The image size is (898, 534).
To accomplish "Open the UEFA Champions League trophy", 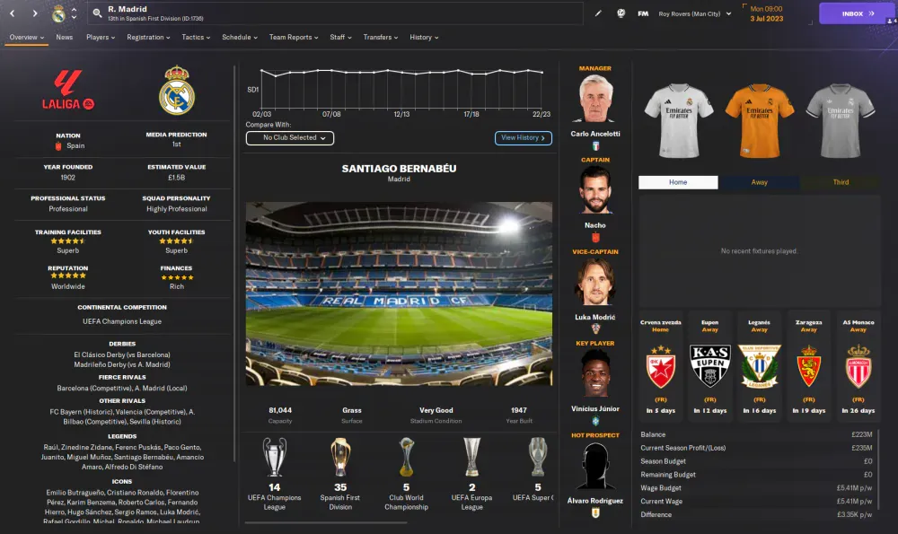I will tap(274, 457).
